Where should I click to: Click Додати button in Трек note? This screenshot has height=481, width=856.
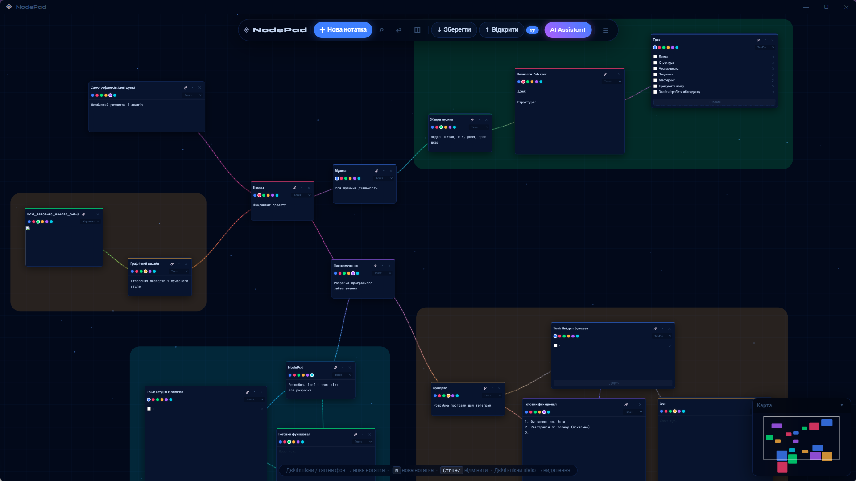pos(714,102)
